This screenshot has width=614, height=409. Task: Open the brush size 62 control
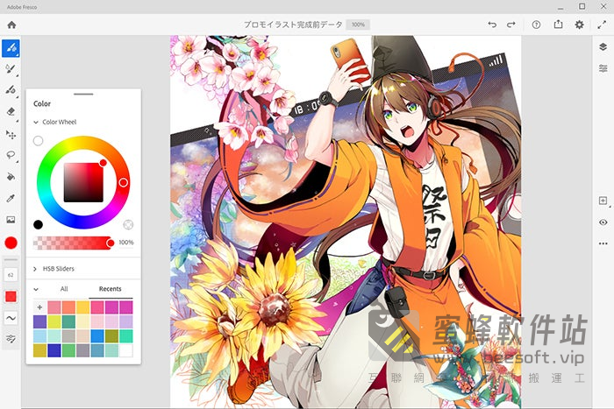coord(11,275)
